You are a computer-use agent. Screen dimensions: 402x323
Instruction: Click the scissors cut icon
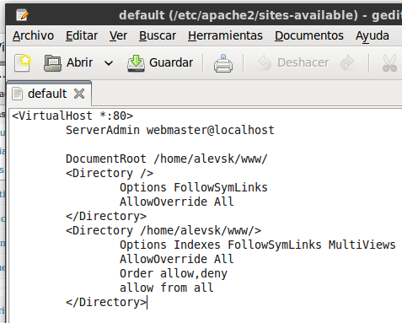click(x=389, y=63)
